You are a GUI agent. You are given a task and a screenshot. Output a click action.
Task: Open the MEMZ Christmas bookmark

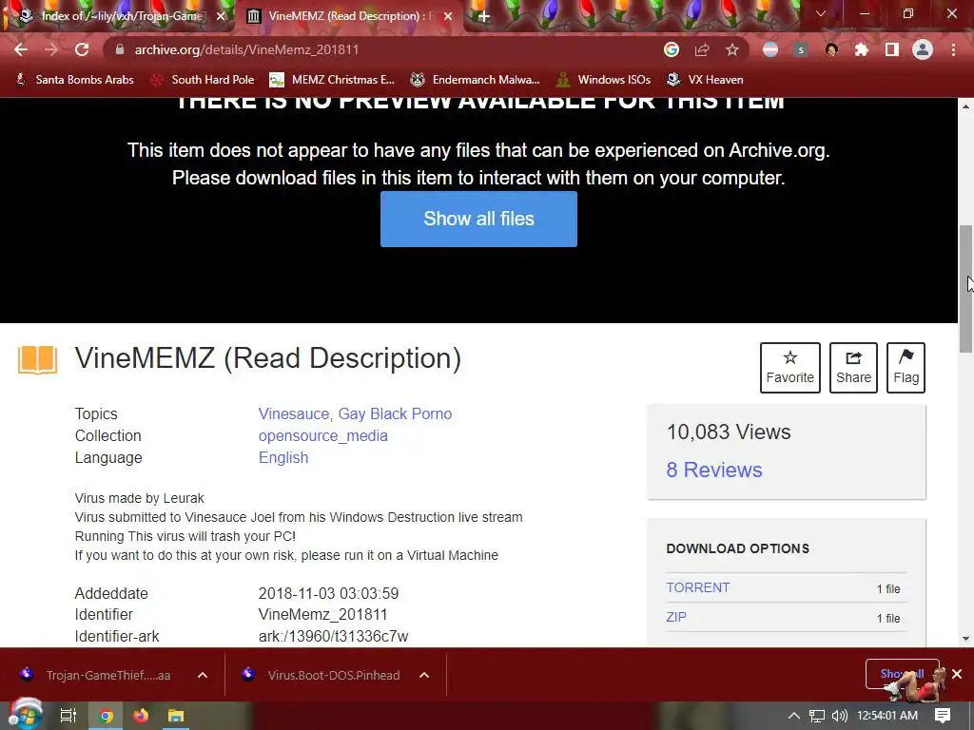click(332, 80)
